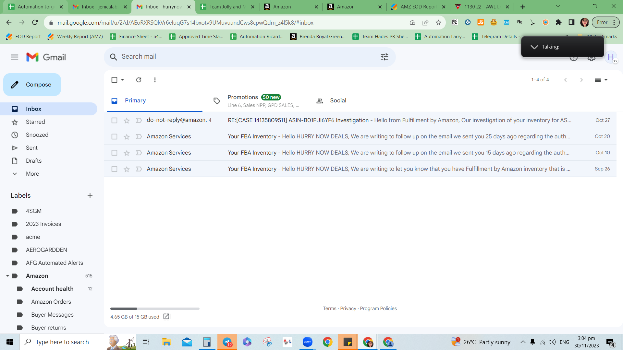Tick the checkbox for the Oct 10 email
This screenshot has width=623, height=350.
(x=114, y=153)
